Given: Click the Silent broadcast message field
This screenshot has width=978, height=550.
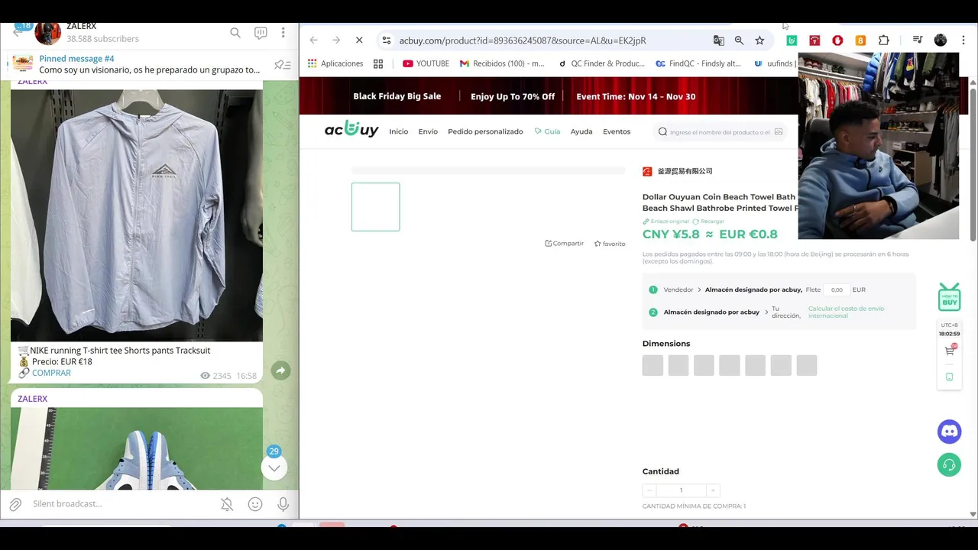Looking at the screenshot, I should pos(122,504).
